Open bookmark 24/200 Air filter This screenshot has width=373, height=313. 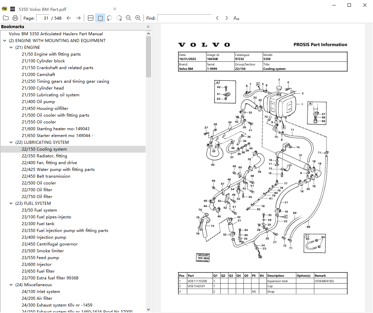pyautogui.click(x=37, y=298)
